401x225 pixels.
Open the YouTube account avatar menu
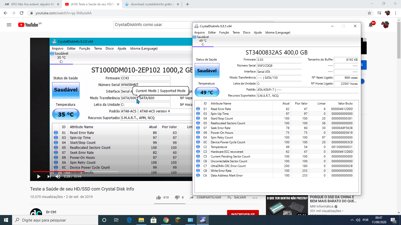coord(385,25)
